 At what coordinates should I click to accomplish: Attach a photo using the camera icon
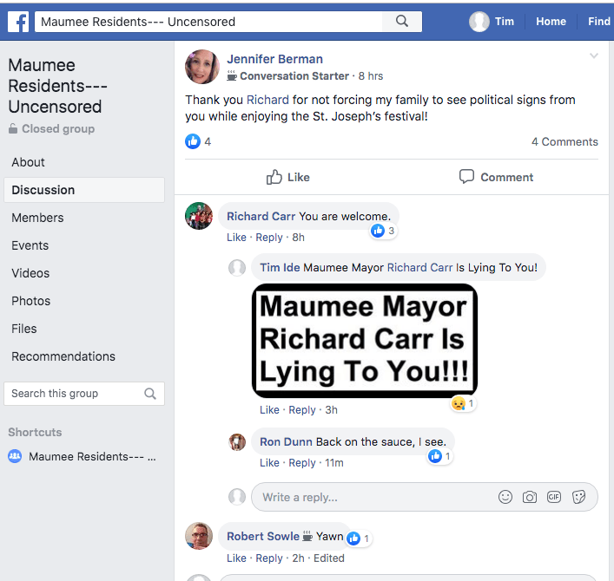point(530,497)
